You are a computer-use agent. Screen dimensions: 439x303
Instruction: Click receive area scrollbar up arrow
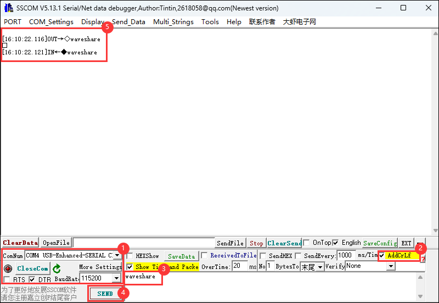point(435,33)
